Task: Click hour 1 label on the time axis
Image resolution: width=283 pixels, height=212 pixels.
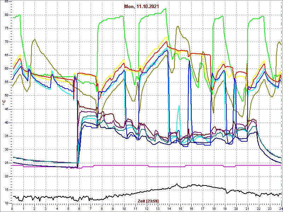Action: (x=23, y=208)
